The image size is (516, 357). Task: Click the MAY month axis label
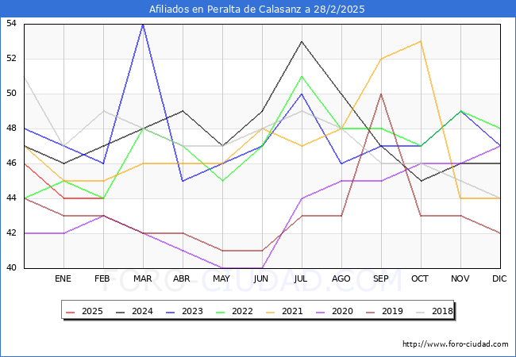coord(221,278)
